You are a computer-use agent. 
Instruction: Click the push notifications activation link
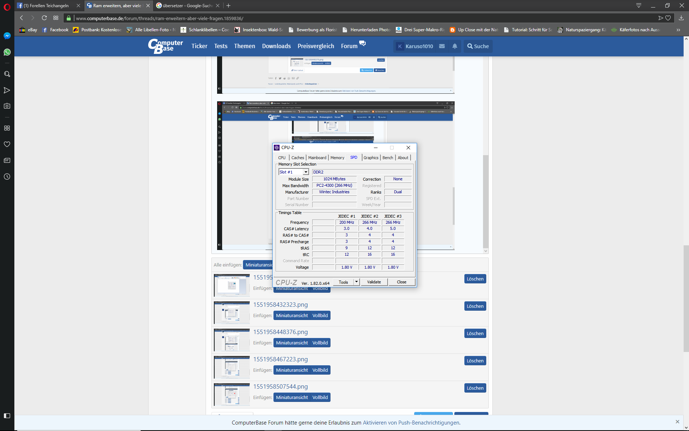point(411,423)
